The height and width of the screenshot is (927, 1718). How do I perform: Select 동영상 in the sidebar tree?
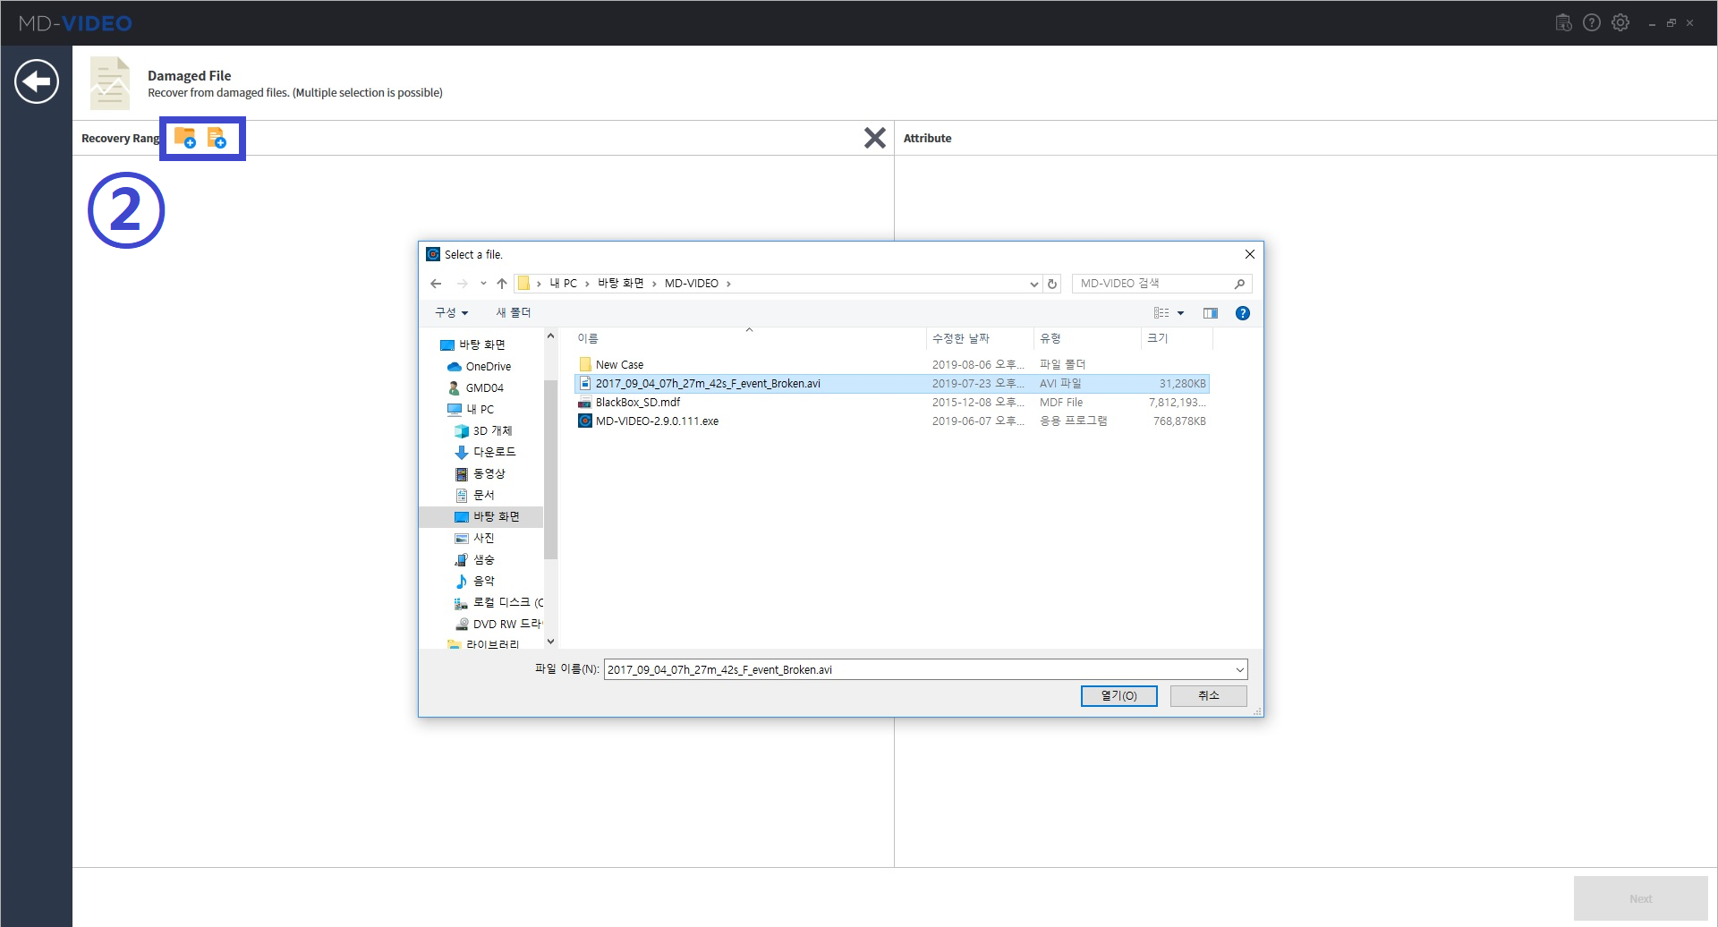490,473
